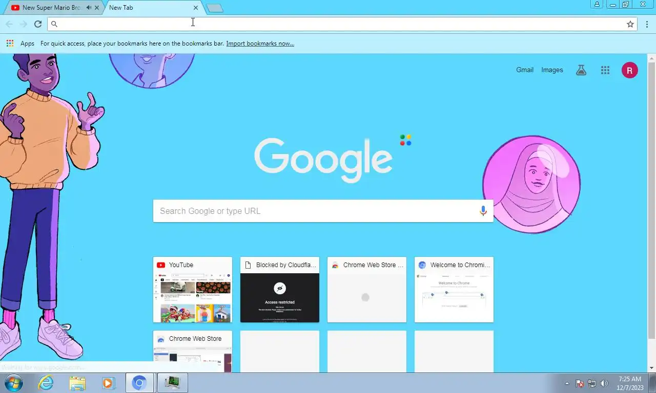Close the New Super Mario Bro tab
Screen dimensions: 656x393
click(97, 8)
